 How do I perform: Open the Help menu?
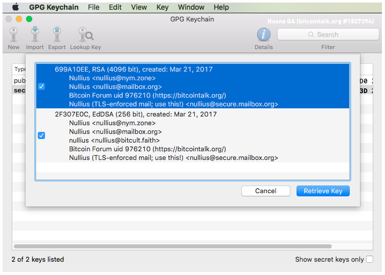click(221, 7)
